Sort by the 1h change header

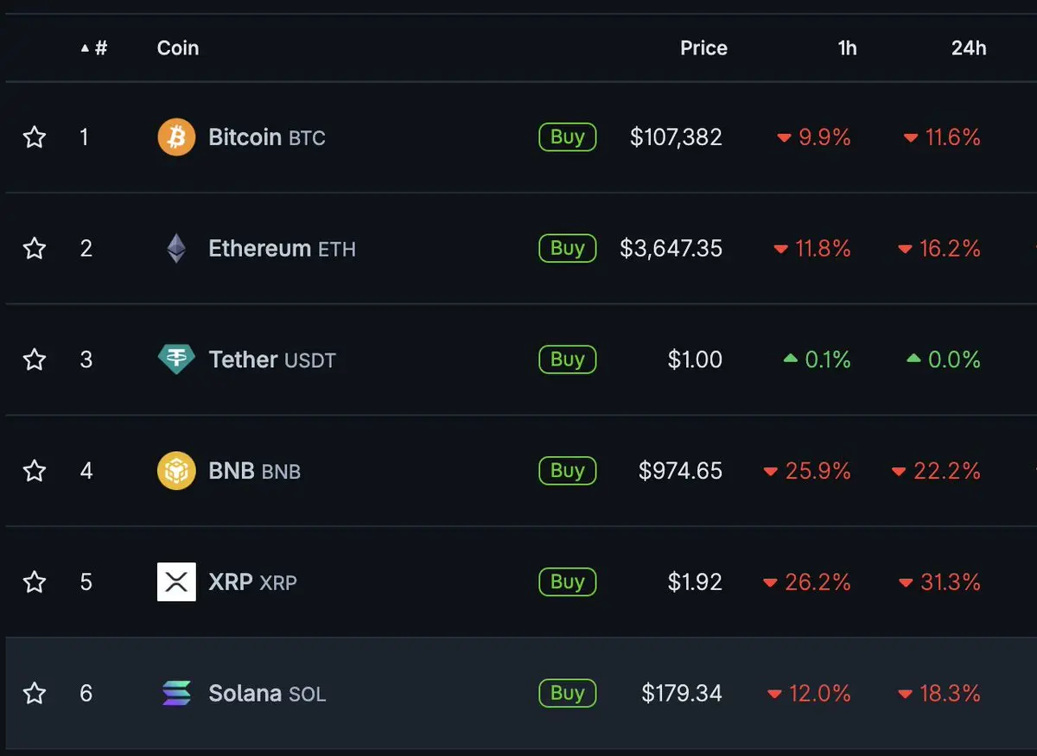coord(848,48)
